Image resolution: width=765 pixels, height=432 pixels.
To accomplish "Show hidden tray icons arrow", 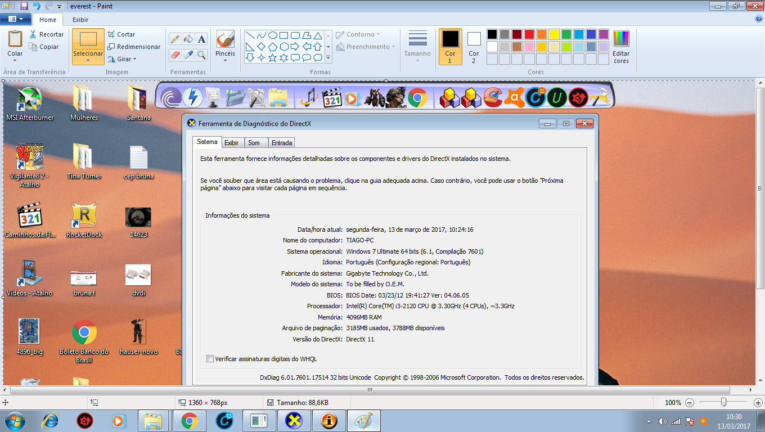I will 649,421.
